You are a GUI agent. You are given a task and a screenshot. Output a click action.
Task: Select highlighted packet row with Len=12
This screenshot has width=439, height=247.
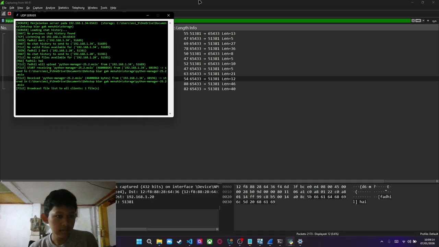tap(210, 79)
